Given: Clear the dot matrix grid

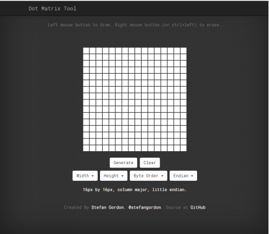Looking at the screenshot, I should click(150, 163).
